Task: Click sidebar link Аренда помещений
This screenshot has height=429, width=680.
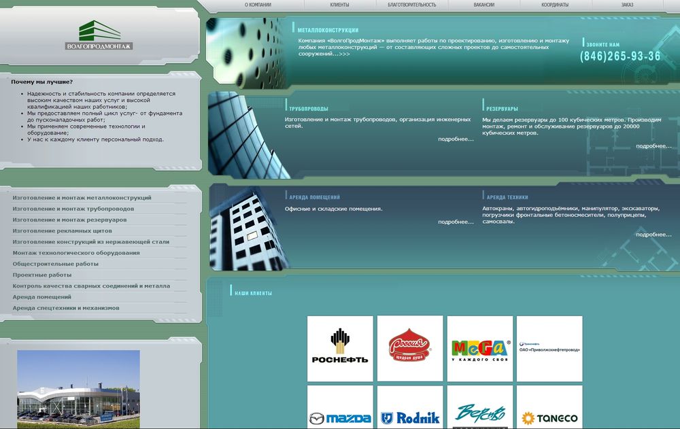Action: [41, 297]
